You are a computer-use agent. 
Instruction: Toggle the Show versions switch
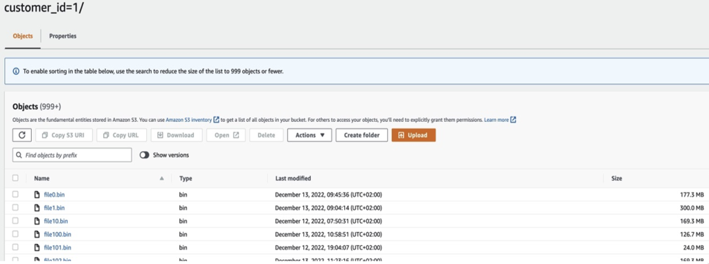(x=144, y=155)
